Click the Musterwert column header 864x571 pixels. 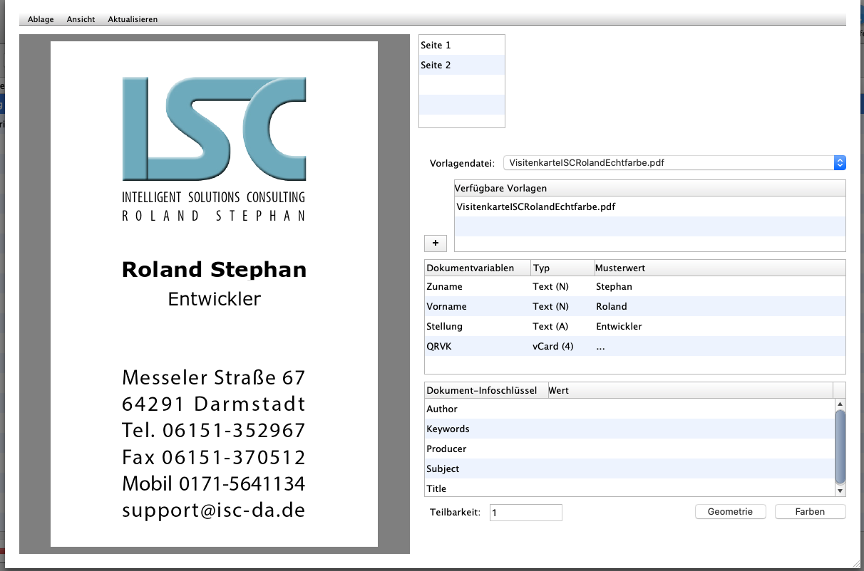tap(720, 268)
